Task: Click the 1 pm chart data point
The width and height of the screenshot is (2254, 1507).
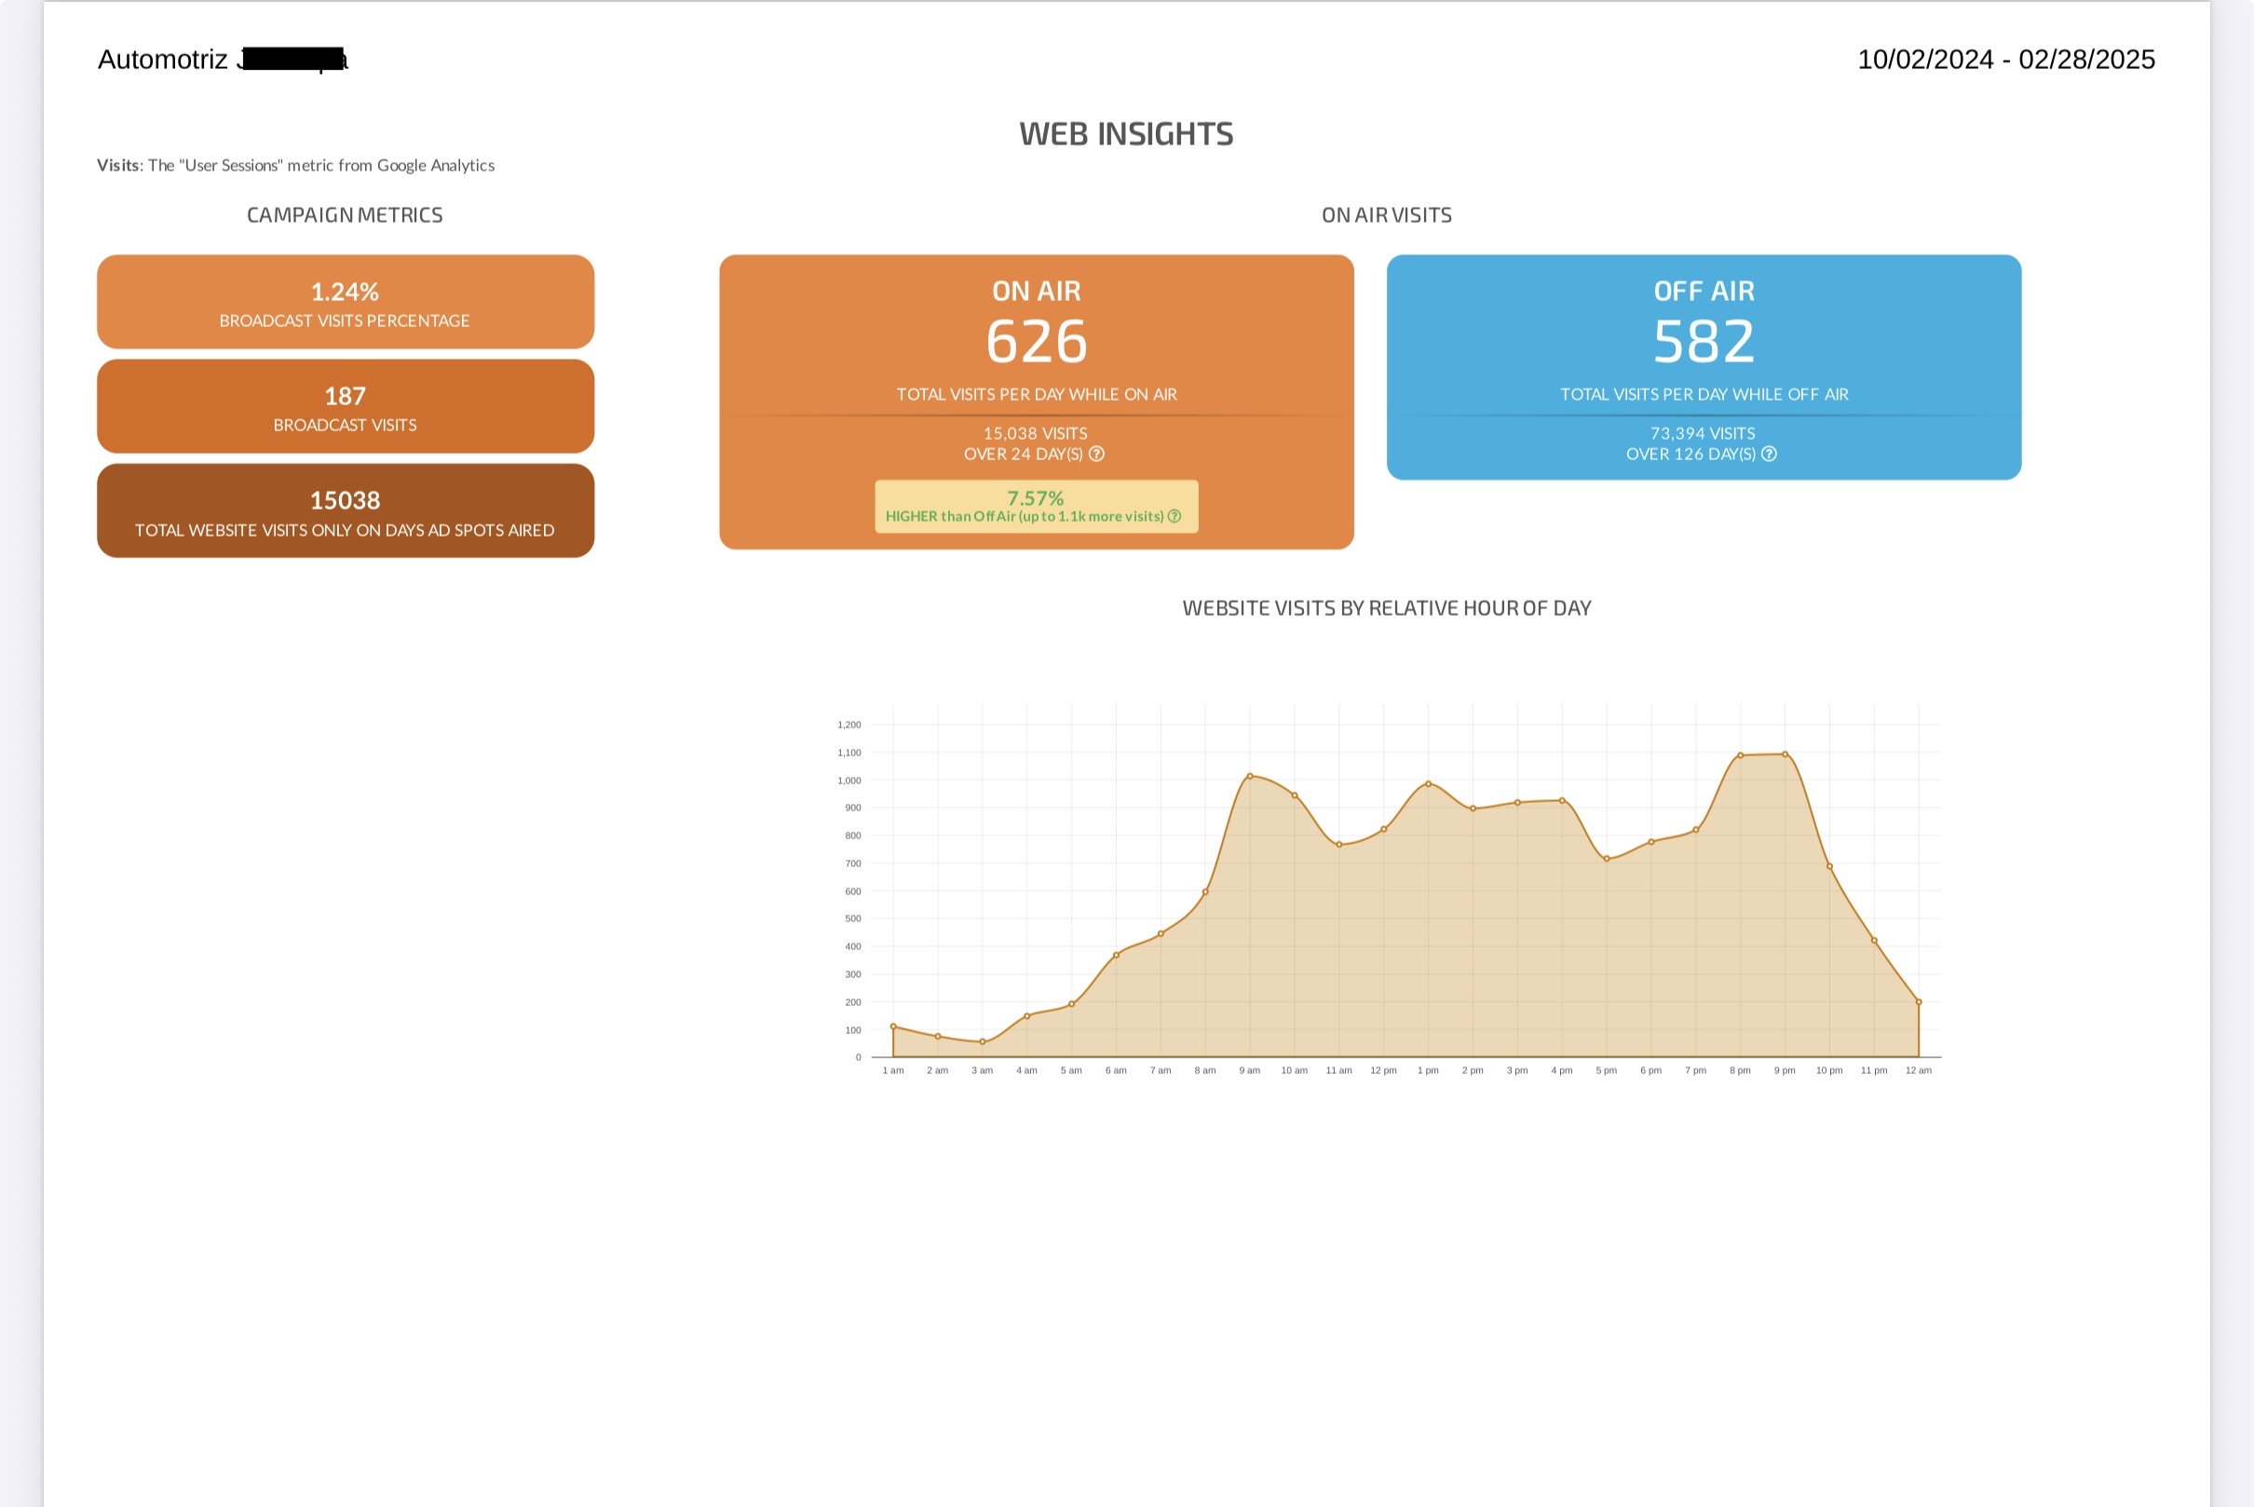Action: [1429, 784]
